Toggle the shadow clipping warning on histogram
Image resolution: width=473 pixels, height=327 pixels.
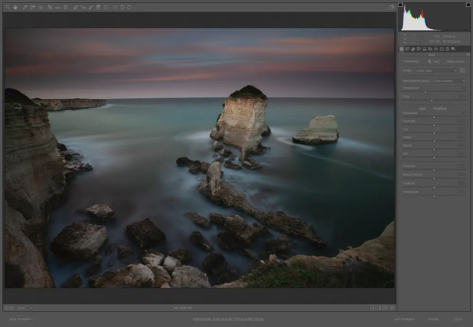401,4
